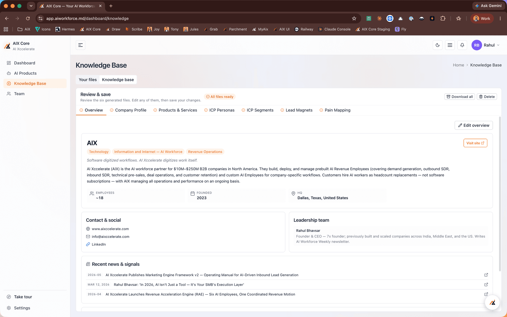This screenshot has height=317, width=507.
Task: Open Chrome extensions puzzle icon
Action: coord(443,18)
